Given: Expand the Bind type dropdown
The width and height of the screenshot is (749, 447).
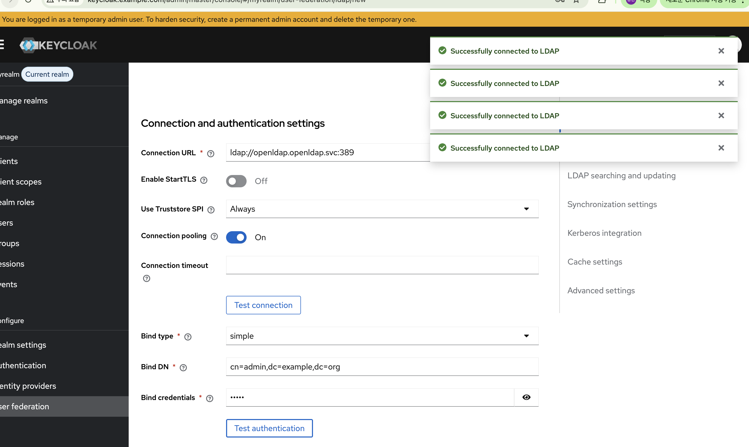Looking at the screenshot, I should 382,336.
